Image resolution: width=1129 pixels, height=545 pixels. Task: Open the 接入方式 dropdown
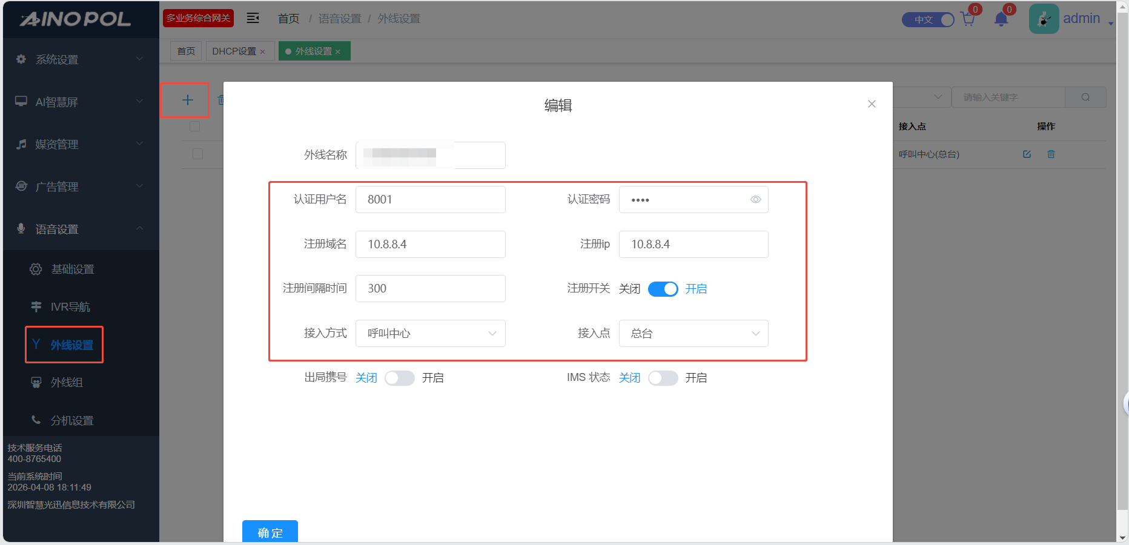tap(430, 334)
